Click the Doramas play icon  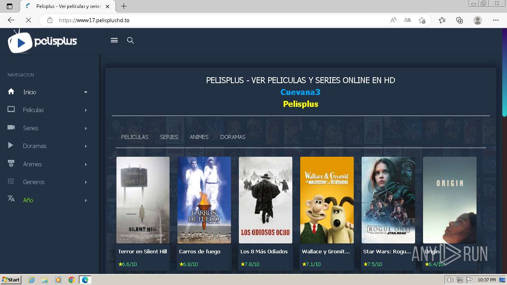(11, 145)
